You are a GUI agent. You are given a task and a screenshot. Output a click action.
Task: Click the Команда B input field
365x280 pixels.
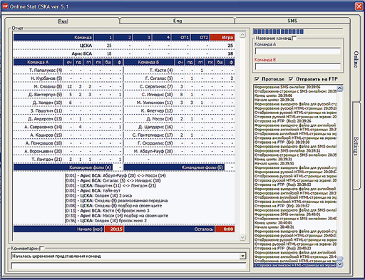click(297, 66)
